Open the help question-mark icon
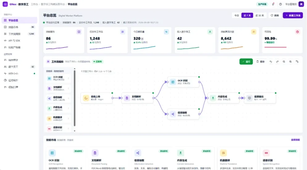 (x=280, y=4)
